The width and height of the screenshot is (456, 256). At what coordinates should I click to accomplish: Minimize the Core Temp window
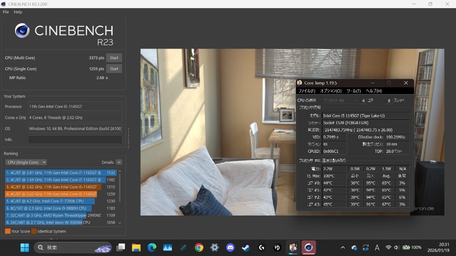(x=373, y=83)
